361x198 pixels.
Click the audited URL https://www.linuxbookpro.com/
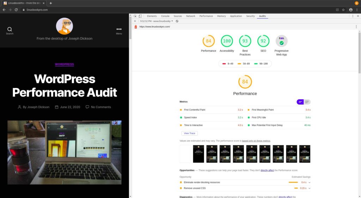[155, 27]
